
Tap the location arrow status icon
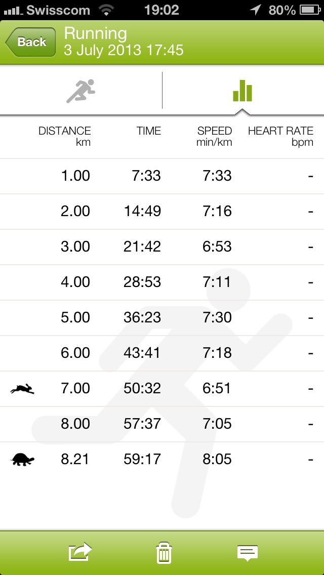[x=255, y=10]
